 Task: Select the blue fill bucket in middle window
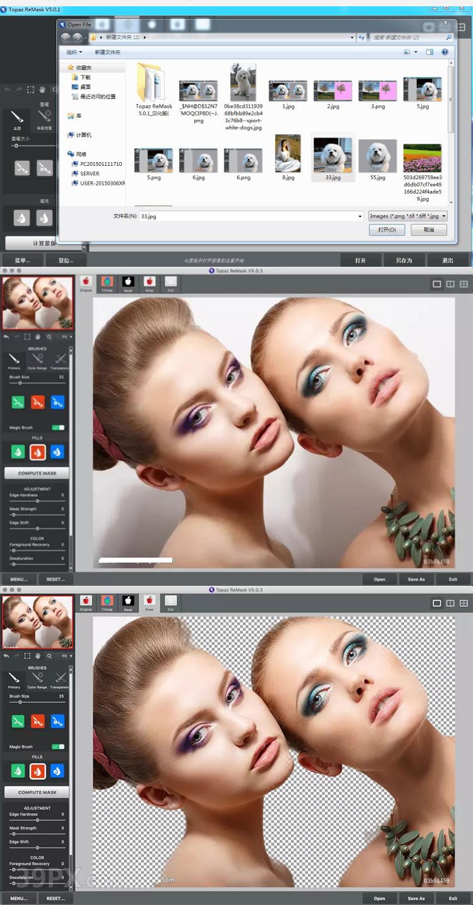[x=57, y=452]
